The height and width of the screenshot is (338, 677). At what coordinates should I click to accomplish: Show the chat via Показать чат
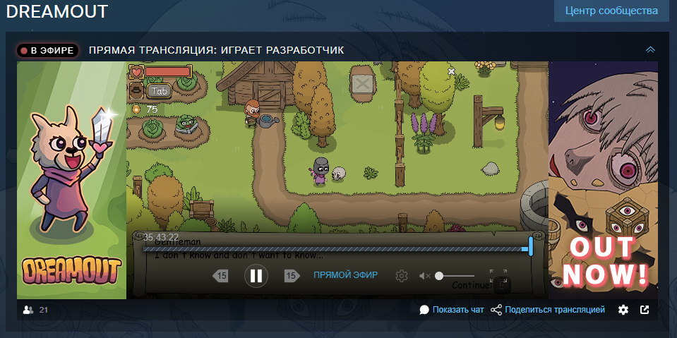pos(458,310)
